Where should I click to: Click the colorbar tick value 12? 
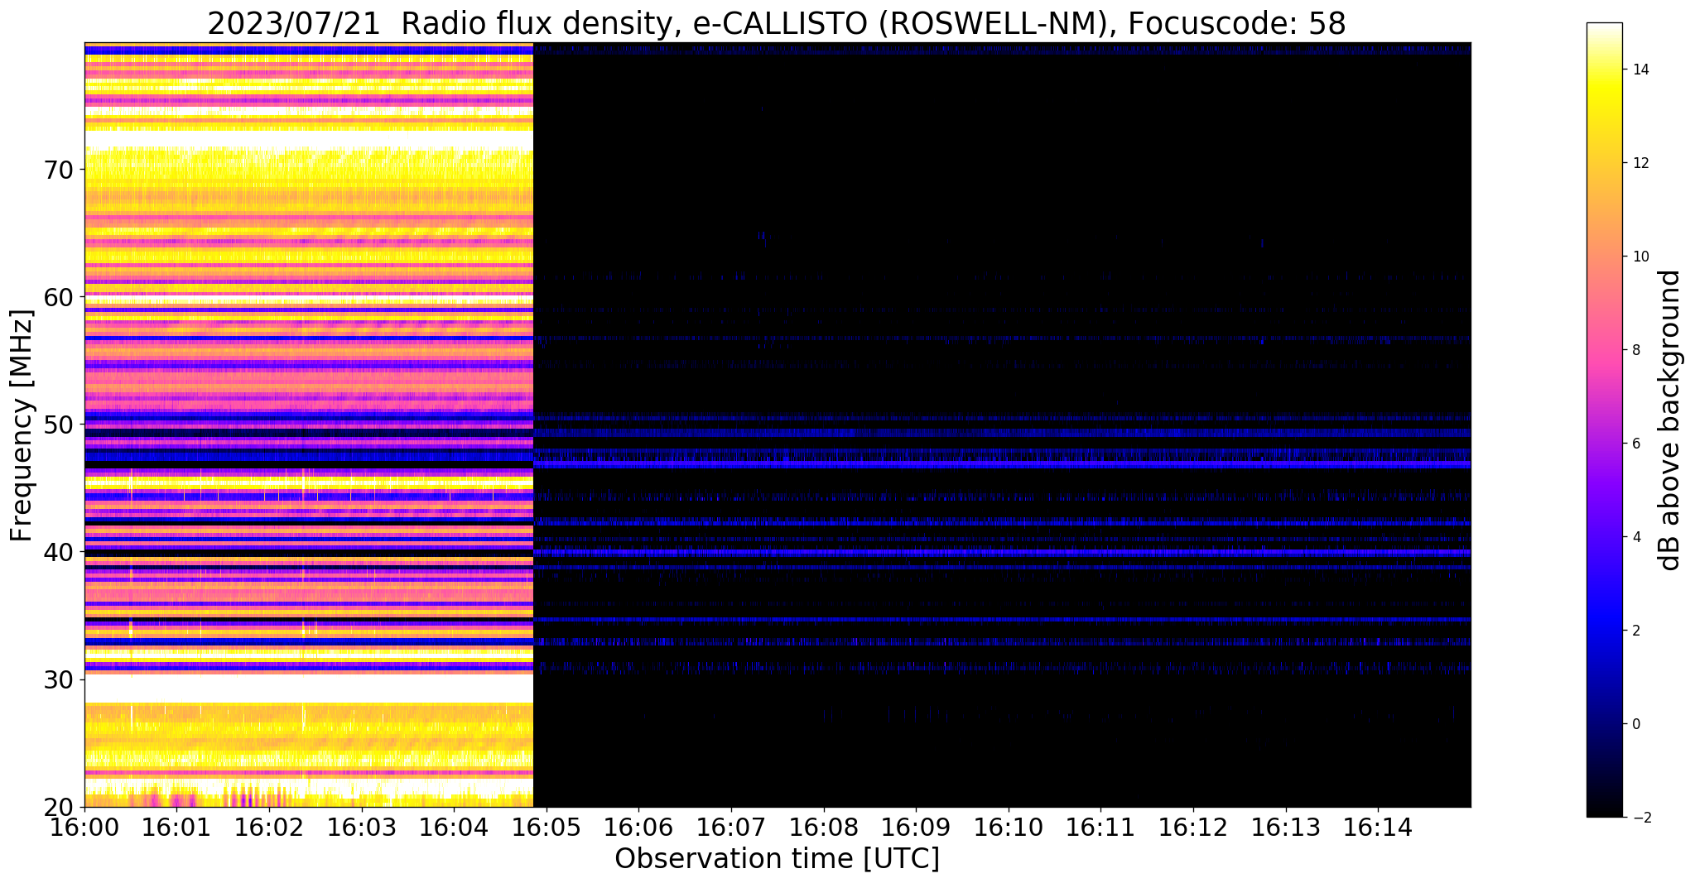coord(1640,163)
